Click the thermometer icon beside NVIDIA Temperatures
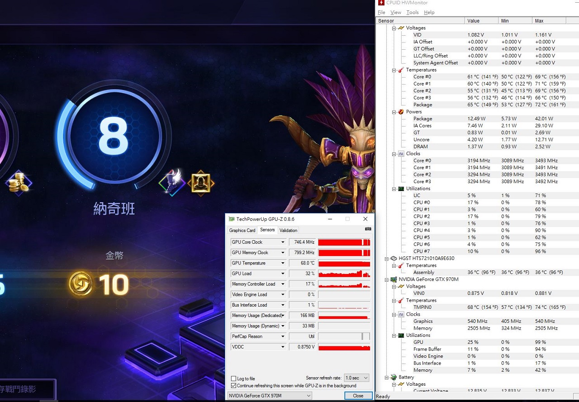 [401, 300]
